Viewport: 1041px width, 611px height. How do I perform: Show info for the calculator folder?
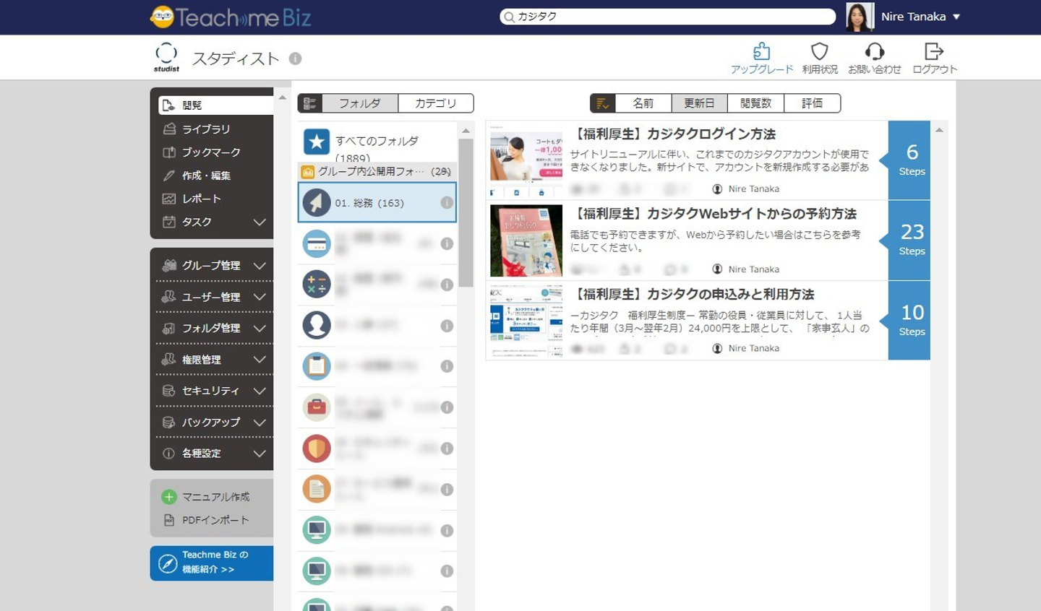click(447, 285)
